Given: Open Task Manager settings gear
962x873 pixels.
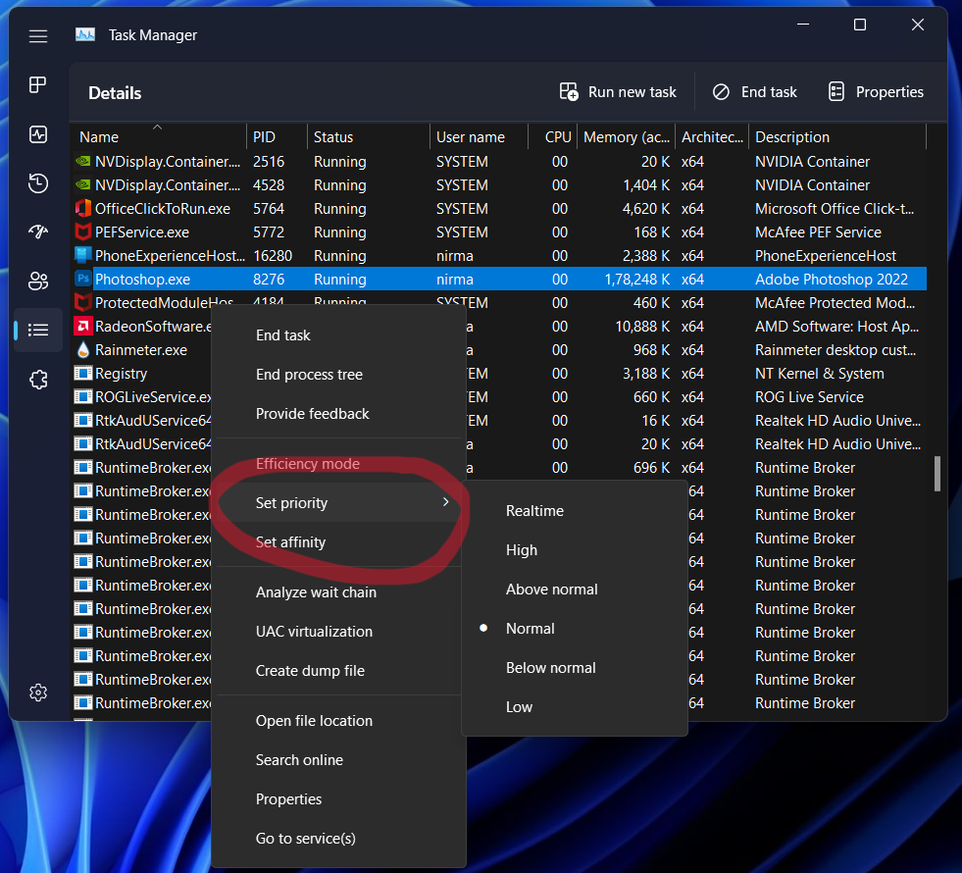Looking at the screenshot, I should coord(38,692).
